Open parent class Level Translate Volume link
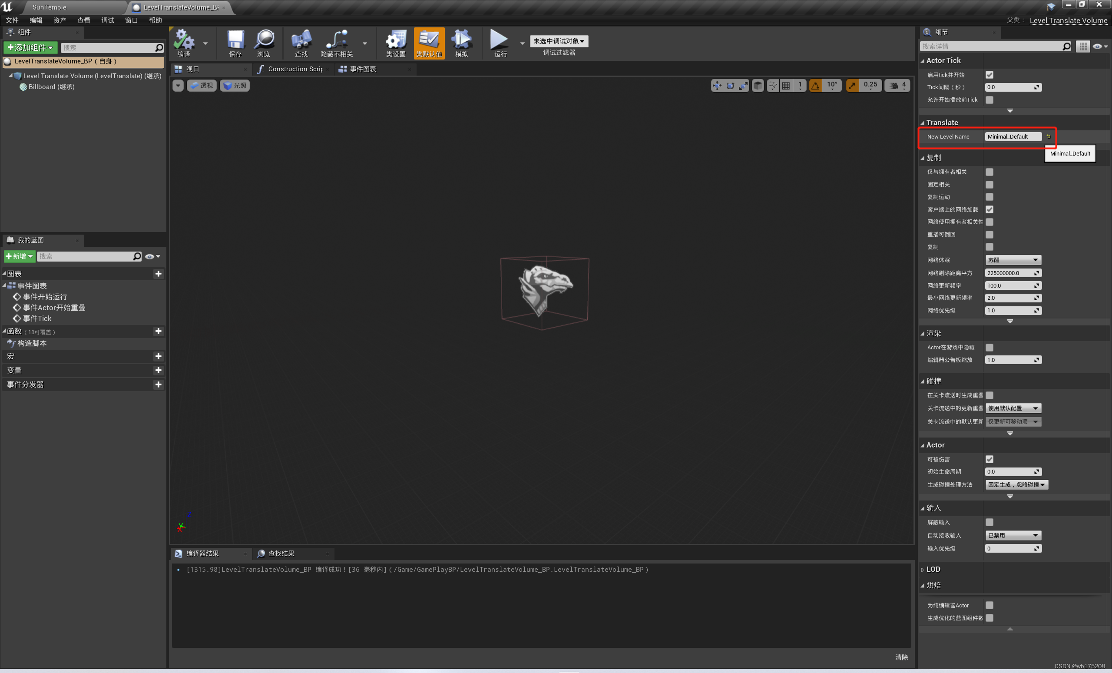This screenshot has height=673, width=1112. 1068,20
